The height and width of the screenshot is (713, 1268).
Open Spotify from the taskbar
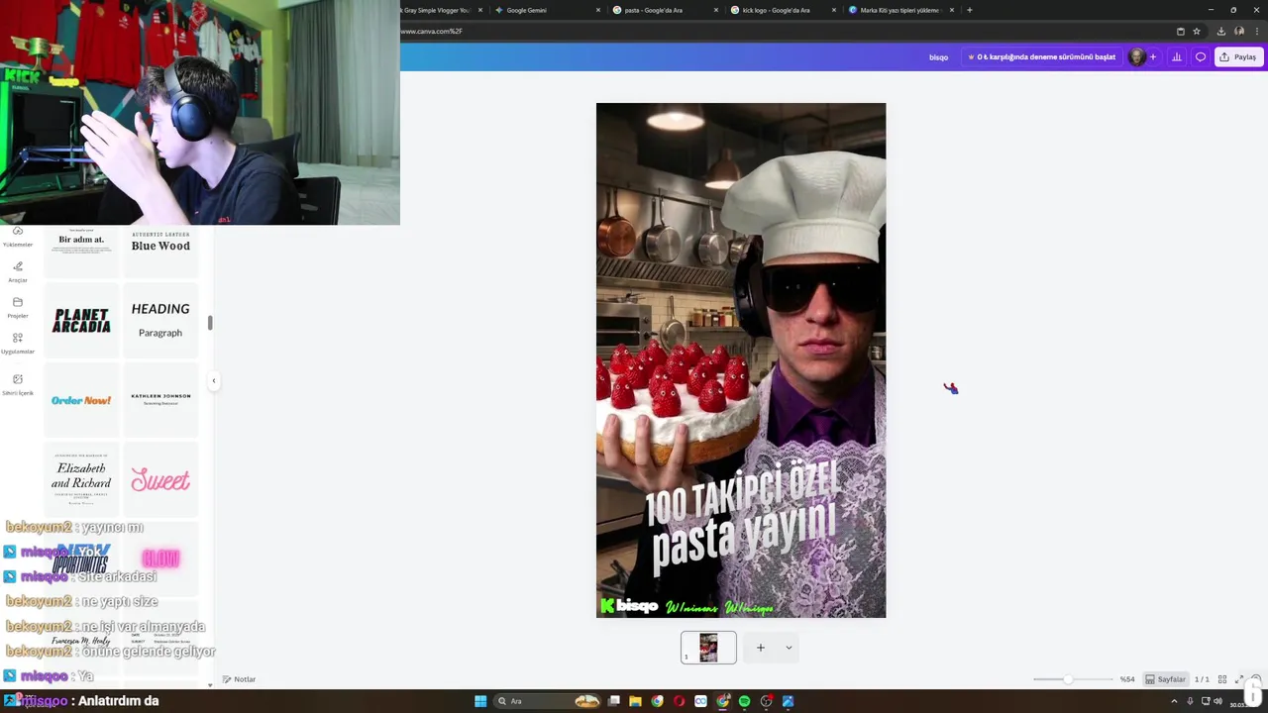[744, 701]
